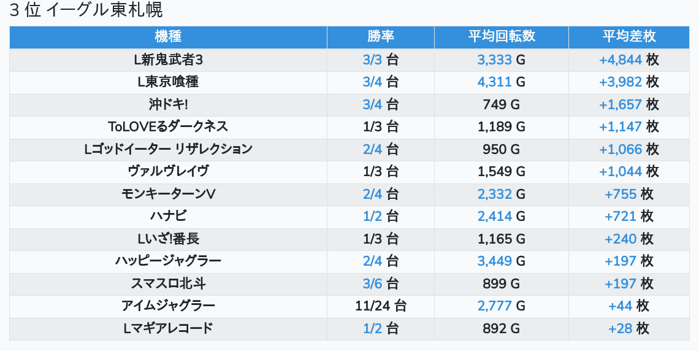The height and width of the screenshot is (351, 699).
Task: Select the Lいざ!番長 machine name
Action: pos(168,239)
